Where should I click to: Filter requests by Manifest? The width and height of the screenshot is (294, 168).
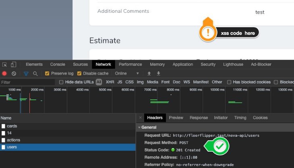(201, 82)
